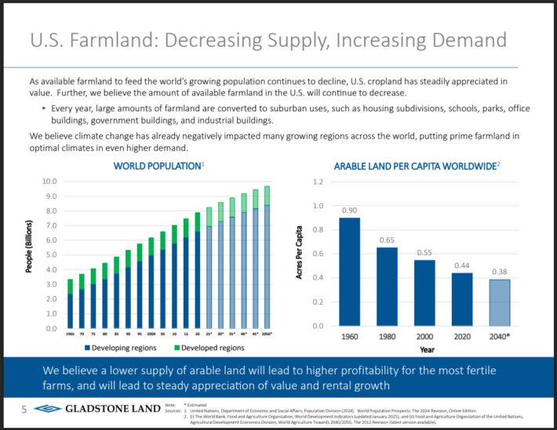Select the WORLD POPULATION chart title
The width and height of the screenshot is (557, 430).
coord(158,165)
